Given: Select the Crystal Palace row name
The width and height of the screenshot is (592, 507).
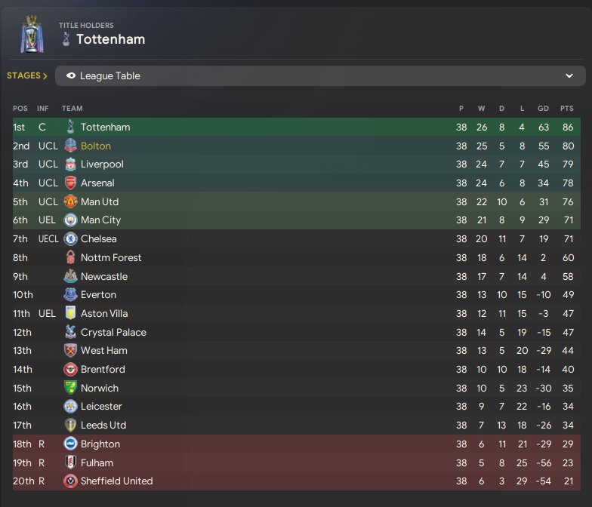Looking at the screenshot, I should click(113, 332).
